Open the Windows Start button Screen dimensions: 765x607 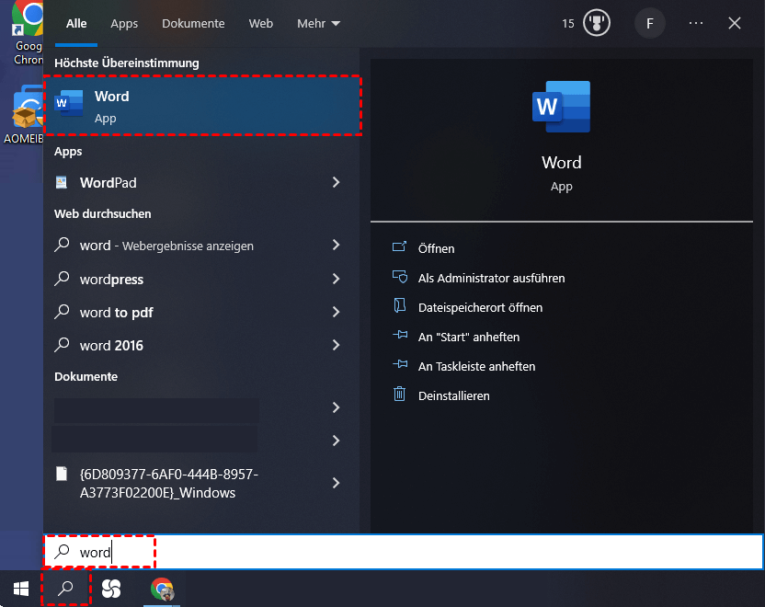pos(21,589)
